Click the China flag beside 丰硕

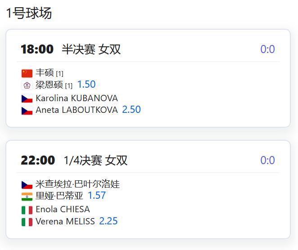tap(27, 73)
